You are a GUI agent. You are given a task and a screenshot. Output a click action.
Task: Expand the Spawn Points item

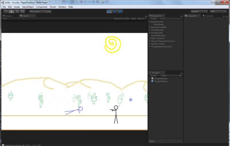click(x=150, y=44)
